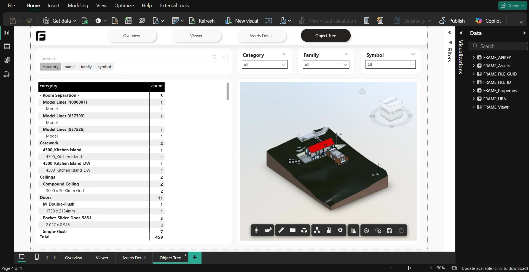Open the Modeling ribbon tab
The height and width of the screenshot is (272, 529).
(x=78, y=6)
